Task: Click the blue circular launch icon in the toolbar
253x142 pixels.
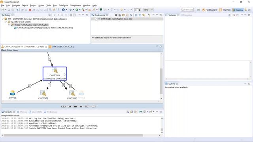Action: pyautogui.click(x=63, y=10)
